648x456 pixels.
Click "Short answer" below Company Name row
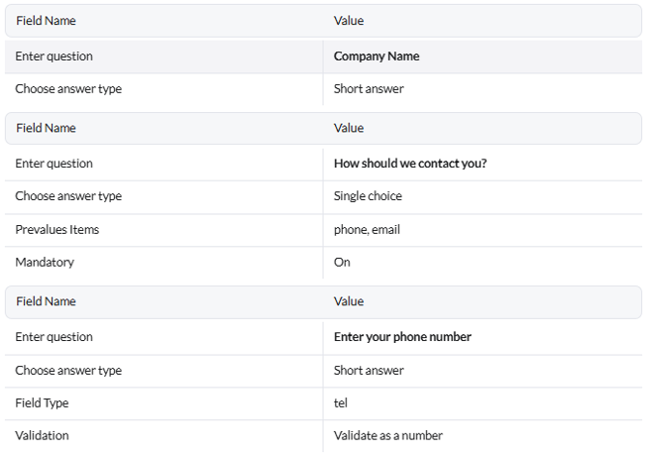pyautogui.click(x=369, y=89)
